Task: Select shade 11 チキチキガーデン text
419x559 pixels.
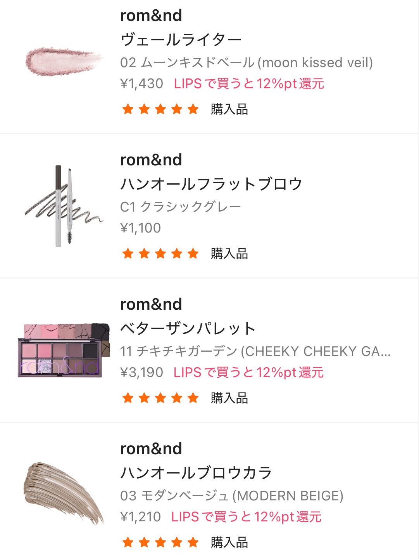Action: click(x=255, y=351)
